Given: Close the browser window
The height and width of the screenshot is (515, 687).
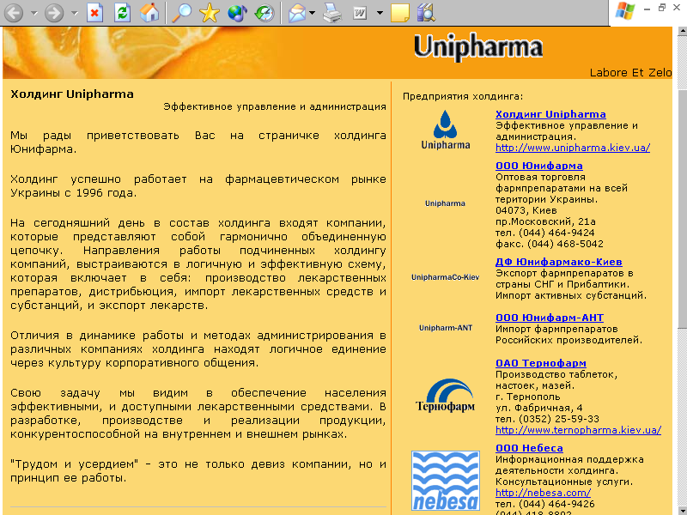Looking at the screenshot, I should (677, 8).
